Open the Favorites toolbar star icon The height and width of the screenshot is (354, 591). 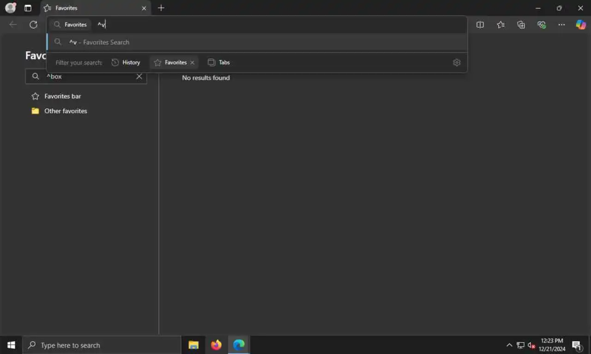[501, 24]
